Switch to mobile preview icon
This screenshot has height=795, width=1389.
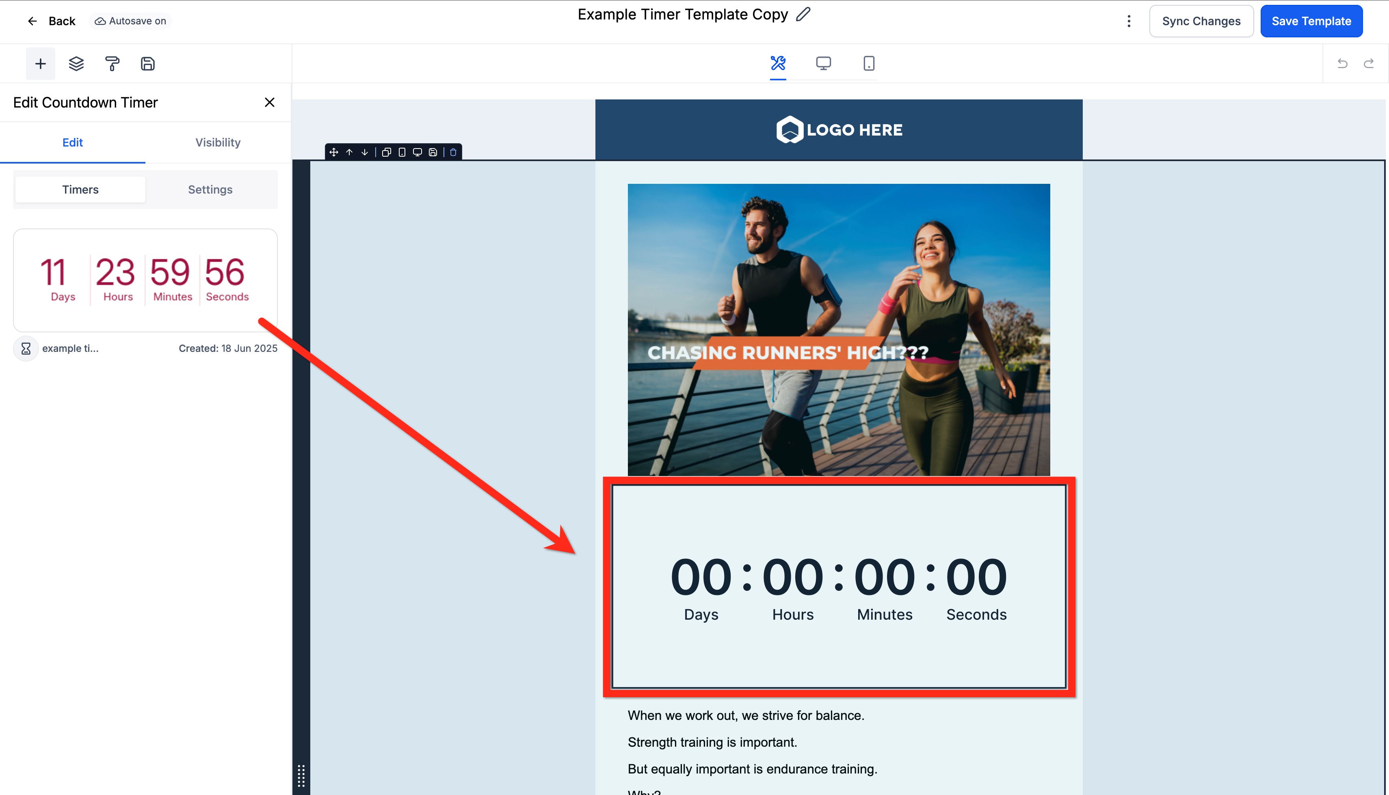point(868,63)
